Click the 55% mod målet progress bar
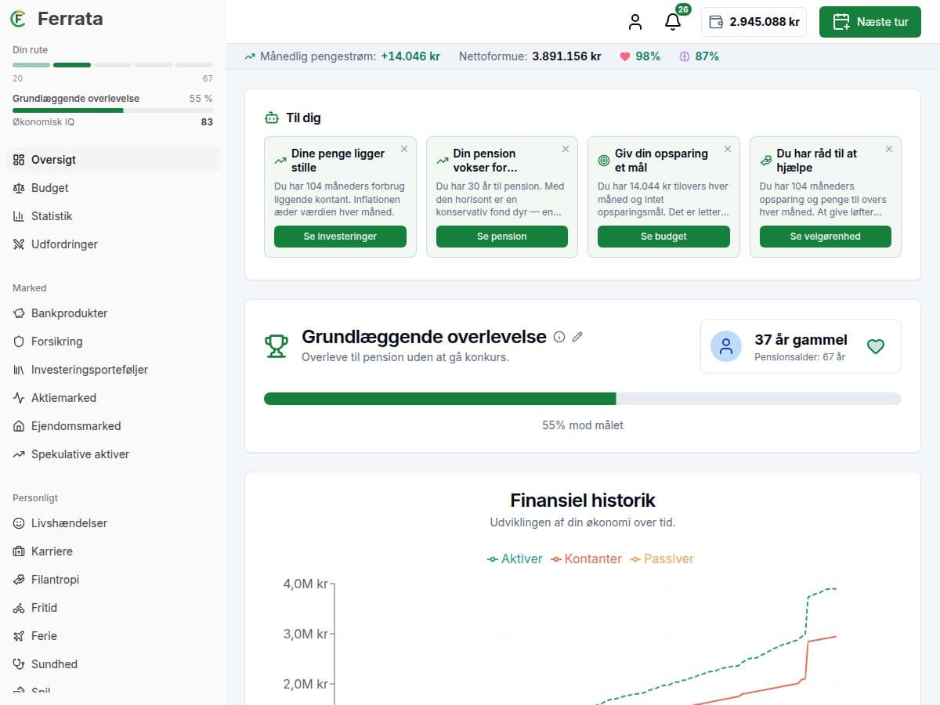Viewport: 940px width, 705px height. coord(583,399)
